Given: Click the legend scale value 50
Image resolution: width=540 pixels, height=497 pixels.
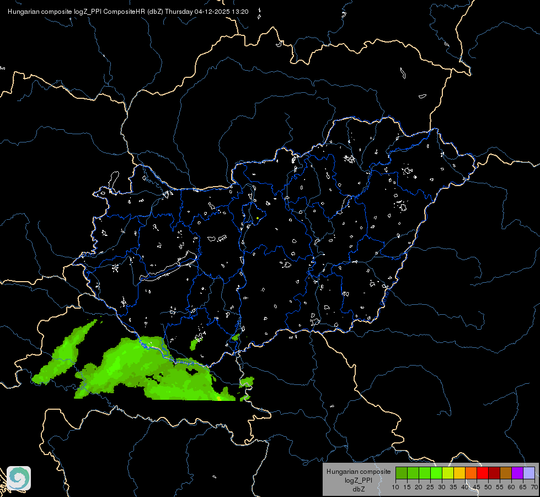Looking at the screenshot, I should point(488,488).
